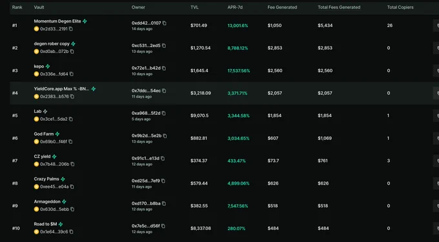Sort by Total Copiers column header
The image size is (439, 242).
400,7
